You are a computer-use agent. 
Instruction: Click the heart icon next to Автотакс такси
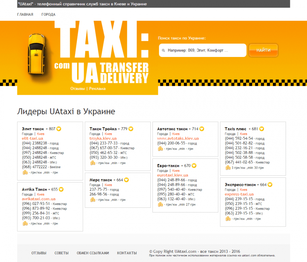pos(202,129)
